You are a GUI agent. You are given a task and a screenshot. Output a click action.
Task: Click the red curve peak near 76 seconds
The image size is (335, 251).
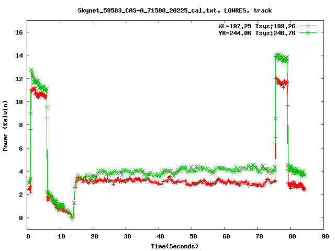click(x=276, y=79)
